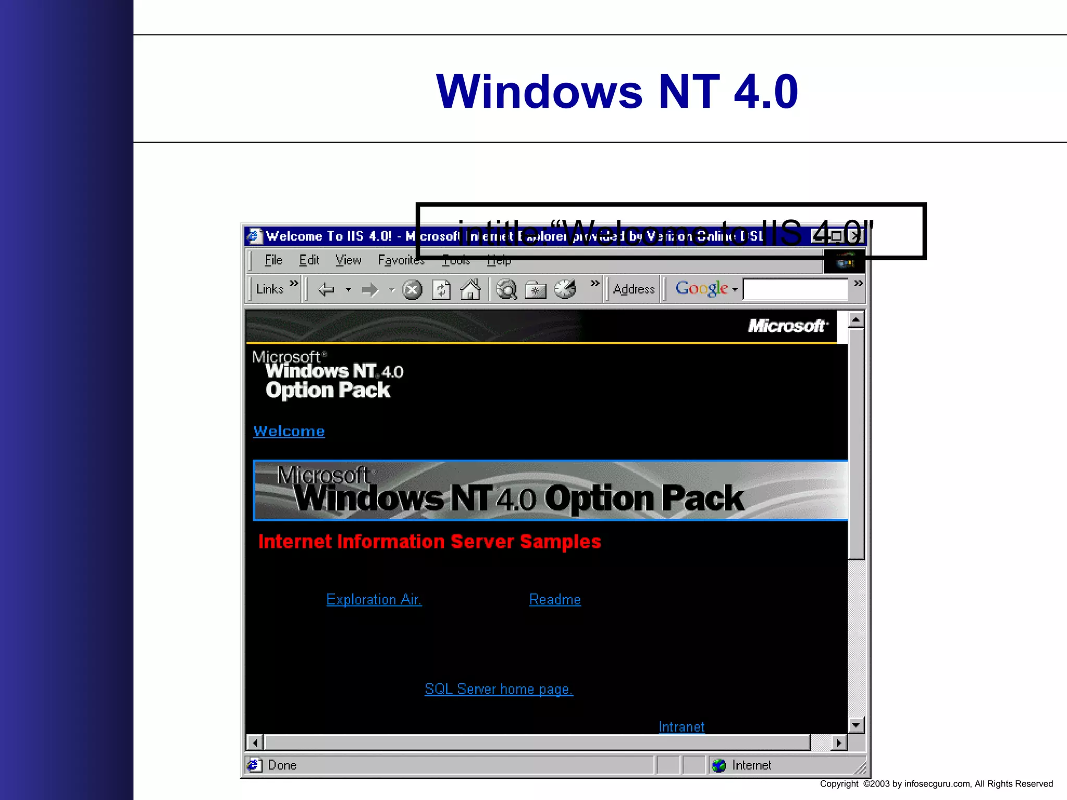Open the Readme link

555,599
